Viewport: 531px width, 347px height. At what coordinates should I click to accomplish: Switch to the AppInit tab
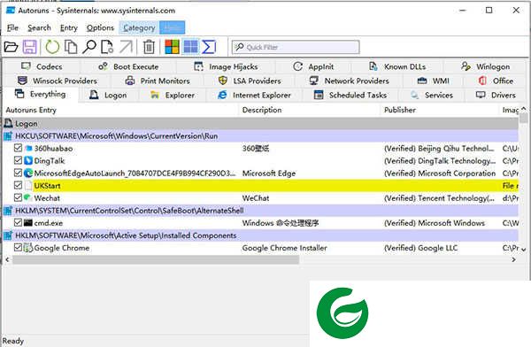[313, 66]
